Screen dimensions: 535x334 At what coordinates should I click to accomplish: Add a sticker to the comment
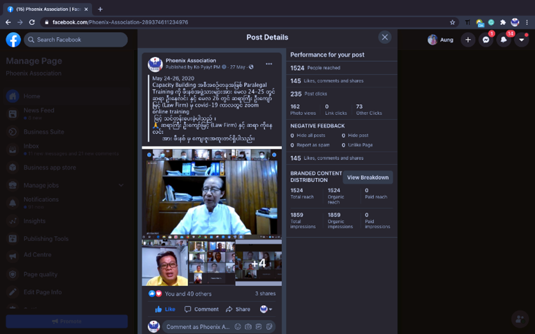coord(269,326)
